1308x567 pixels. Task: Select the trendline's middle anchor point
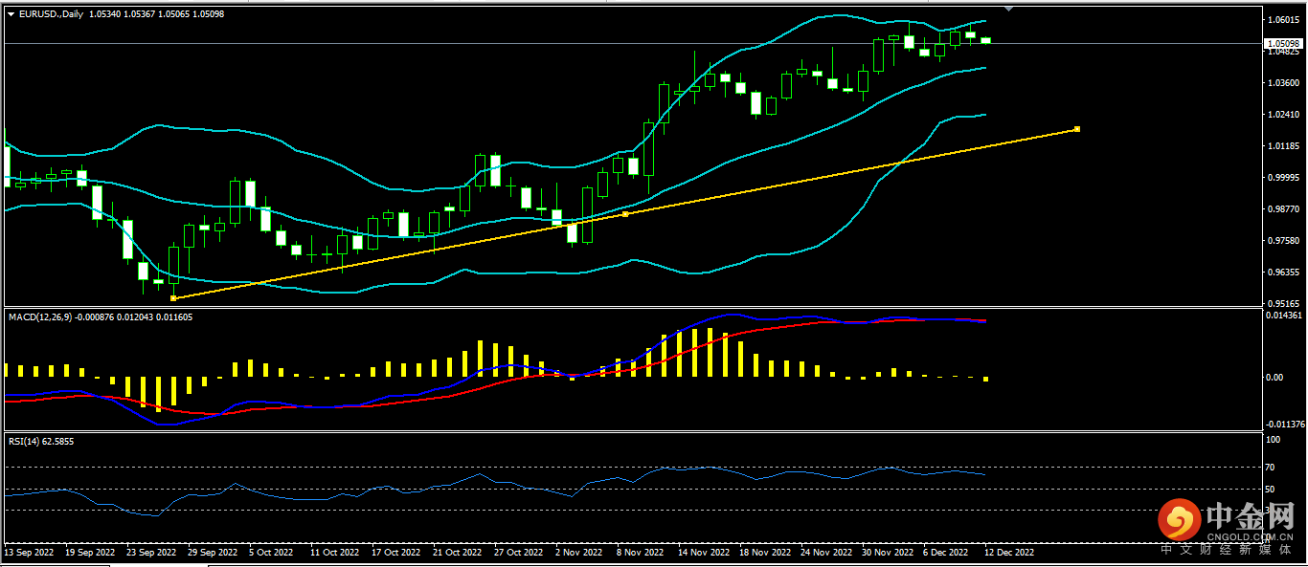625,214
